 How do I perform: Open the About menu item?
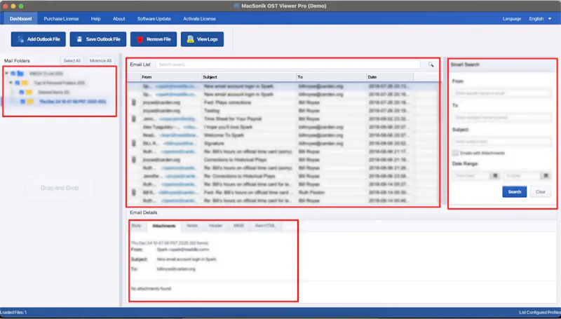click(x=119, y=19)
